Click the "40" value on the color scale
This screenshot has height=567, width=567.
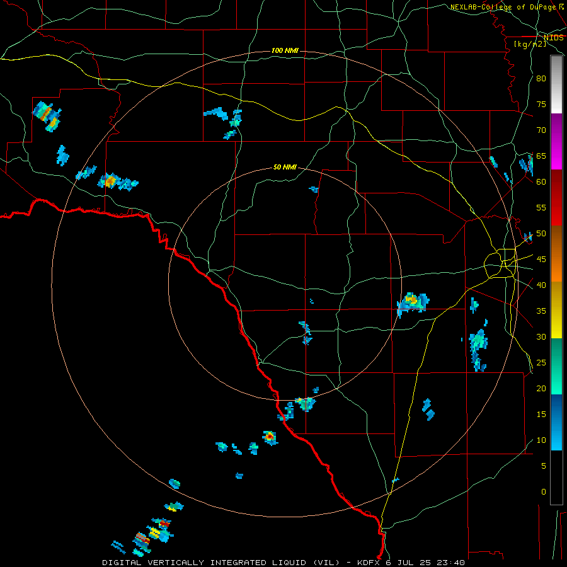pos(541,285)
